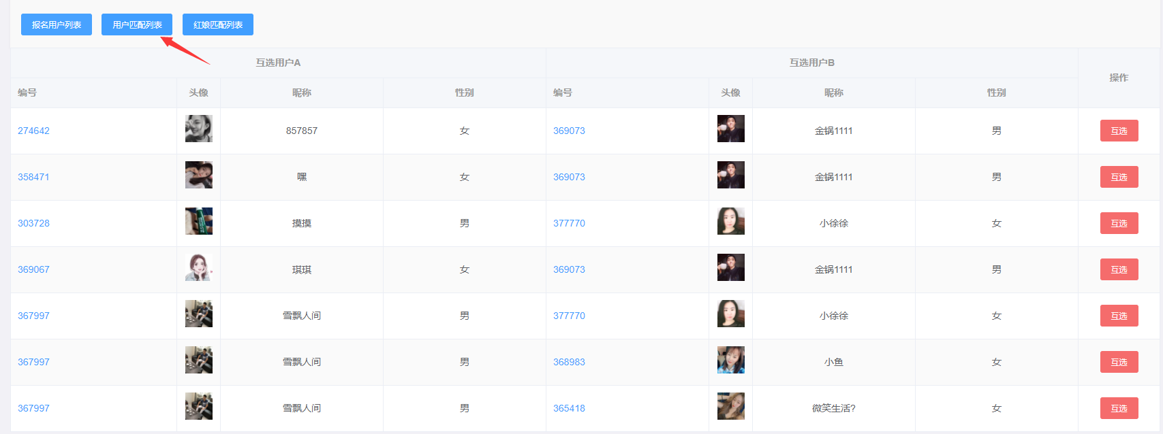Click 互选 button for 微笑生活? row
Viewport: 1163px width, 434px height.
1119,408
